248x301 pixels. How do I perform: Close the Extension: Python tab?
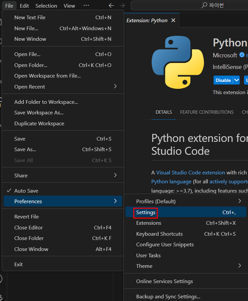(x=173, y=21)
